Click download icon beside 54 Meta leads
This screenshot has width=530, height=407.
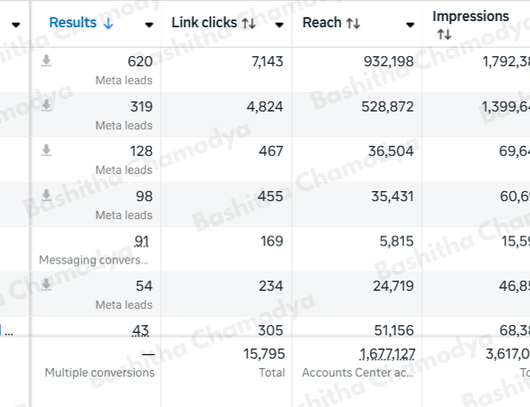[47, 285]
